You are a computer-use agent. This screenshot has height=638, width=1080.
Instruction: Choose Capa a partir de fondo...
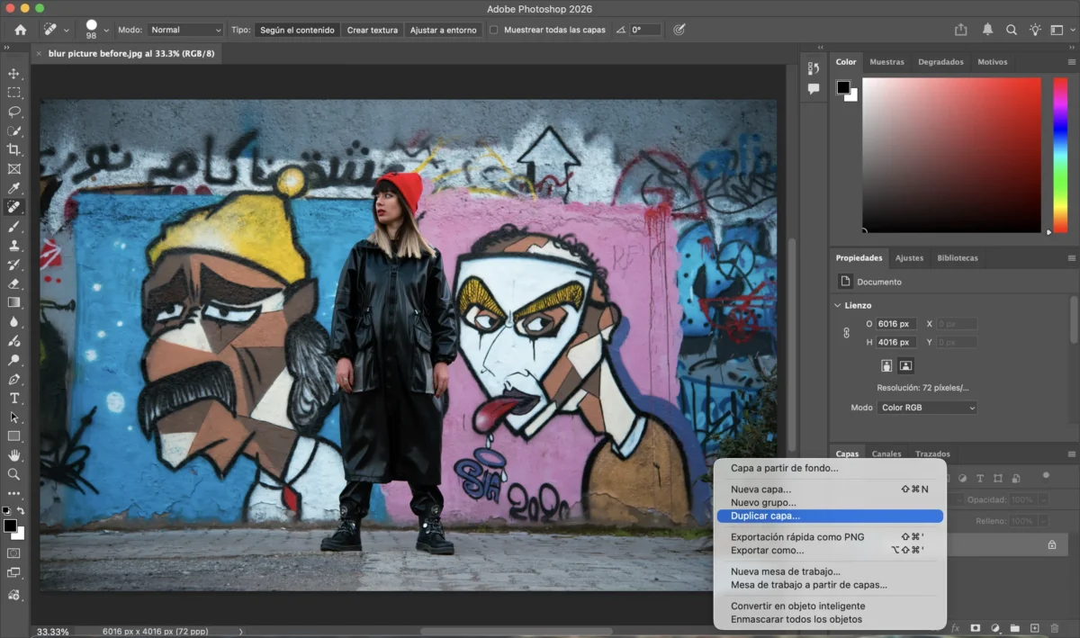(x=829, y=468)
